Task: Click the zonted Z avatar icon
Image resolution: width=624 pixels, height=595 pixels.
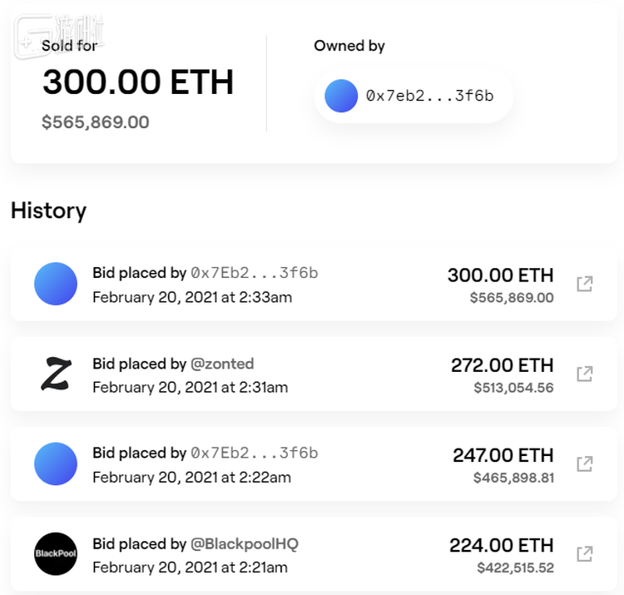Action: (x=56, y=374)
